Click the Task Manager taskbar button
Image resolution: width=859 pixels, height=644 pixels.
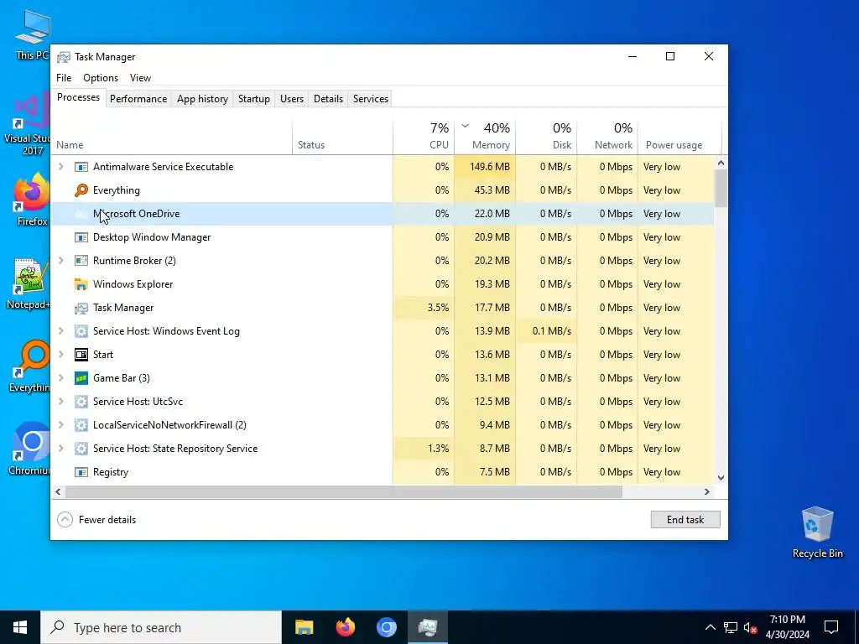[x=427, y=627]
